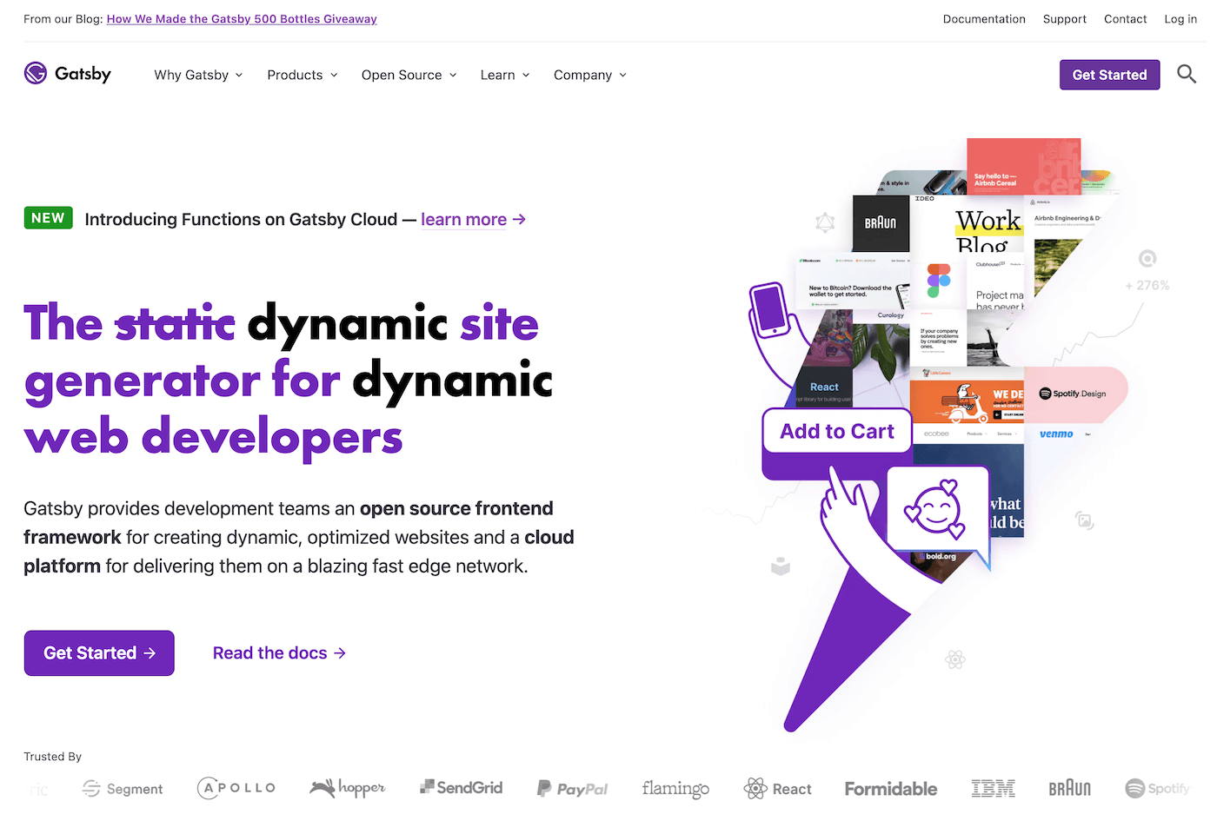Expand the Learn menu

click(x=504, y=76)
